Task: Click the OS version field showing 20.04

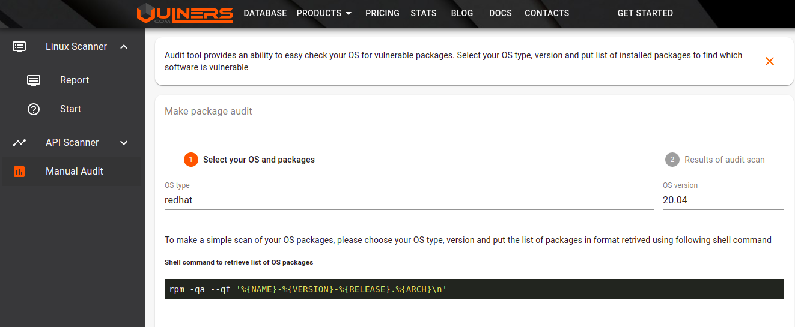Action: pyautogui.click(x=723, y=200)
